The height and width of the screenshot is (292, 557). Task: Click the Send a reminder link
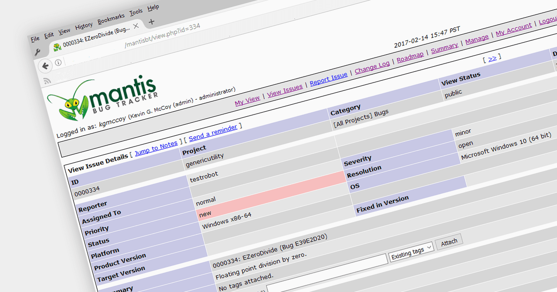[213, 133]
